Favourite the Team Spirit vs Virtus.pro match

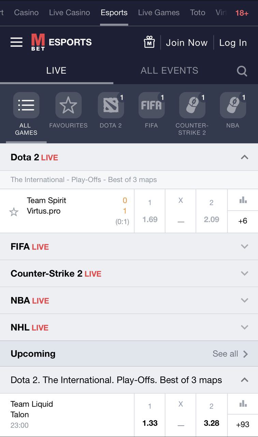click(x=14, y=212)
